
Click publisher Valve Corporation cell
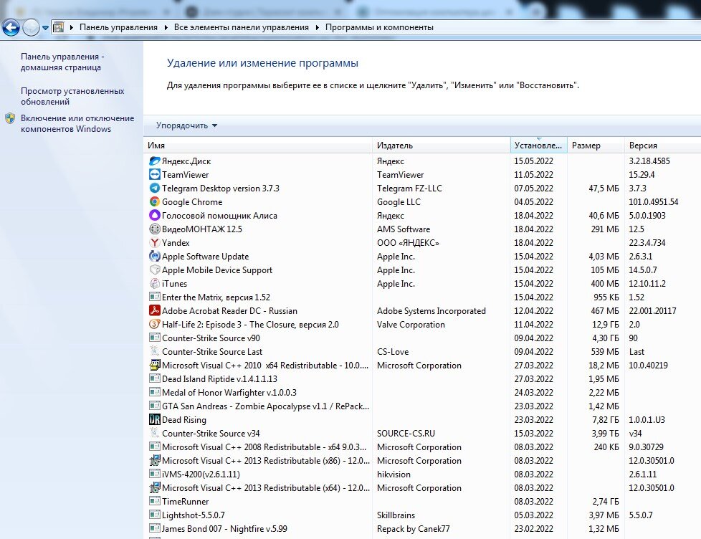411,325
